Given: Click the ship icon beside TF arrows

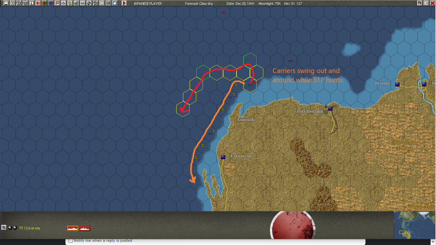Looking at the screenshot, I should 4,227.
